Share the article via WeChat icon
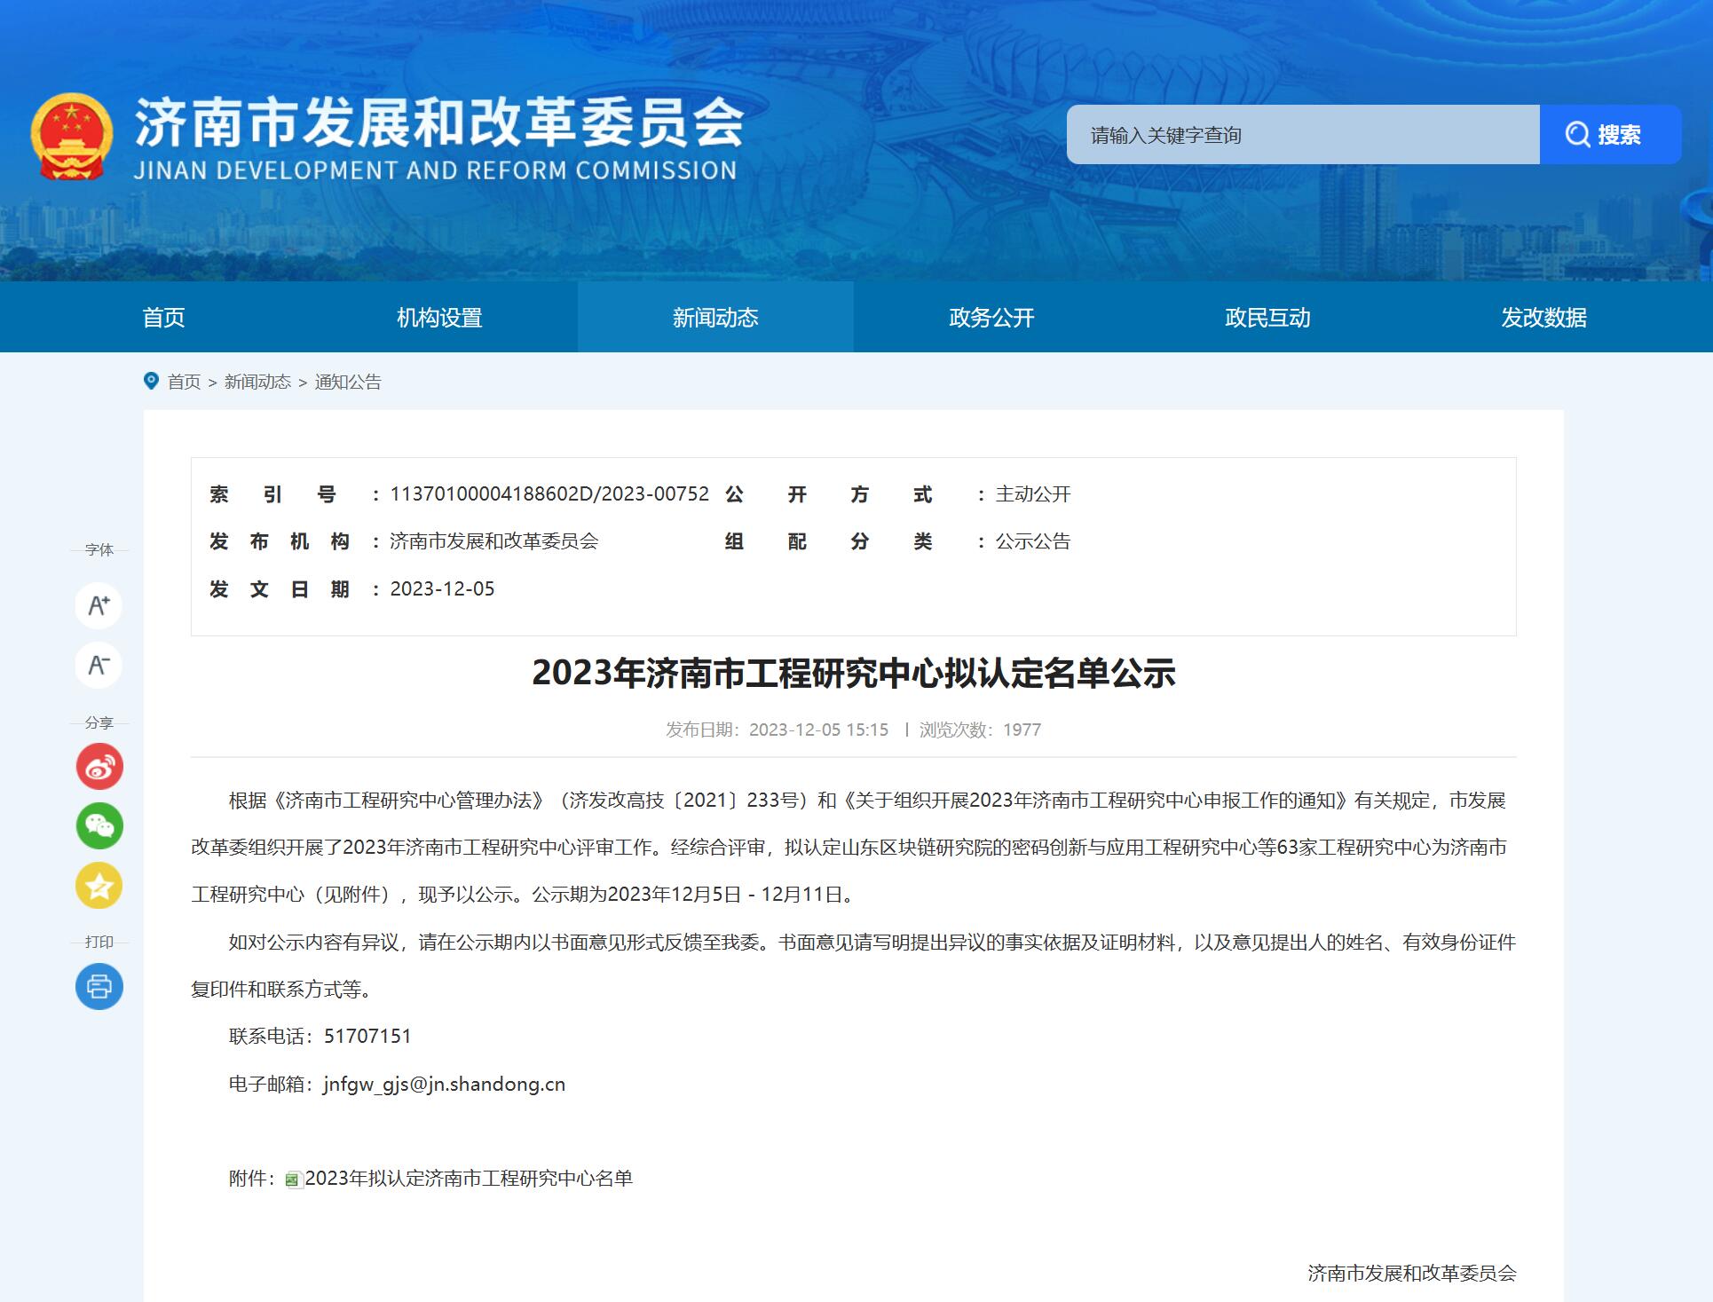The image size is (1713, 1302). point(99,826)
